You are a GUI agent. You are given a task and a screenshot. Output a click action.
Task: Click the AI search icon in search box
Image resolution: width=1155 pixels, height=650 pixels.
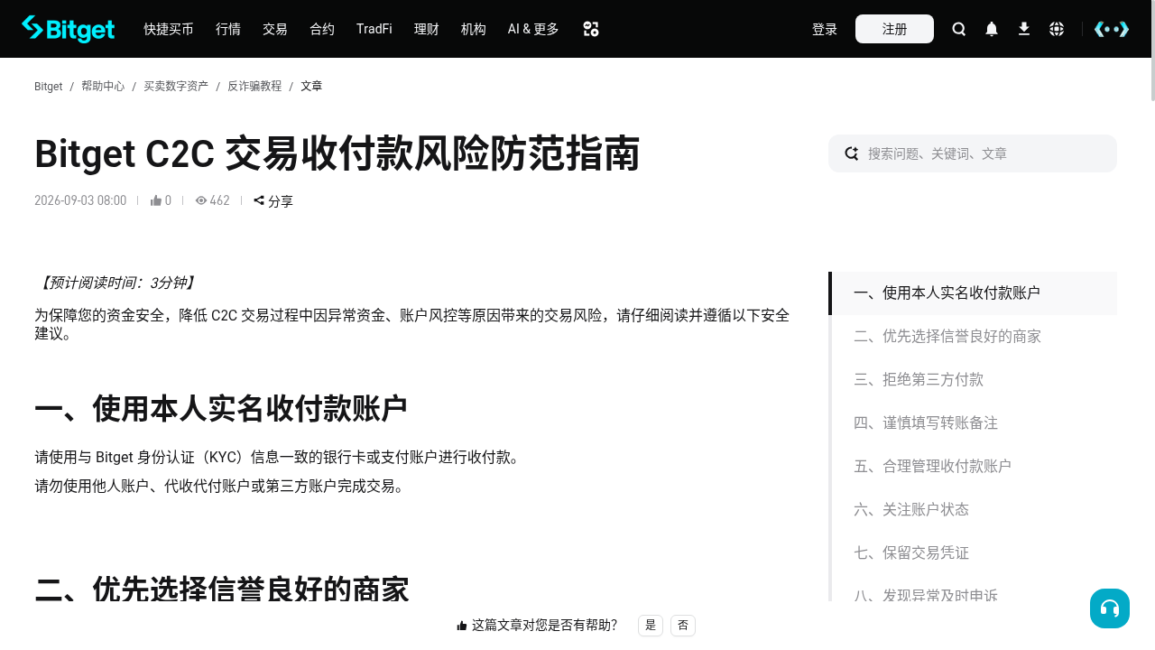(x=851, y=153)
